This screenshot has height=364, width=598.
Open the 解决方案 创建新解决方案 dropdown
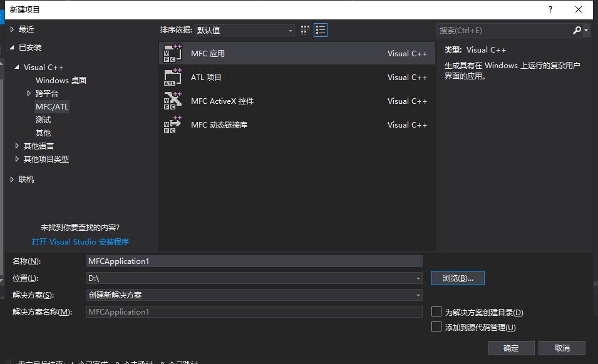point(254,295)
